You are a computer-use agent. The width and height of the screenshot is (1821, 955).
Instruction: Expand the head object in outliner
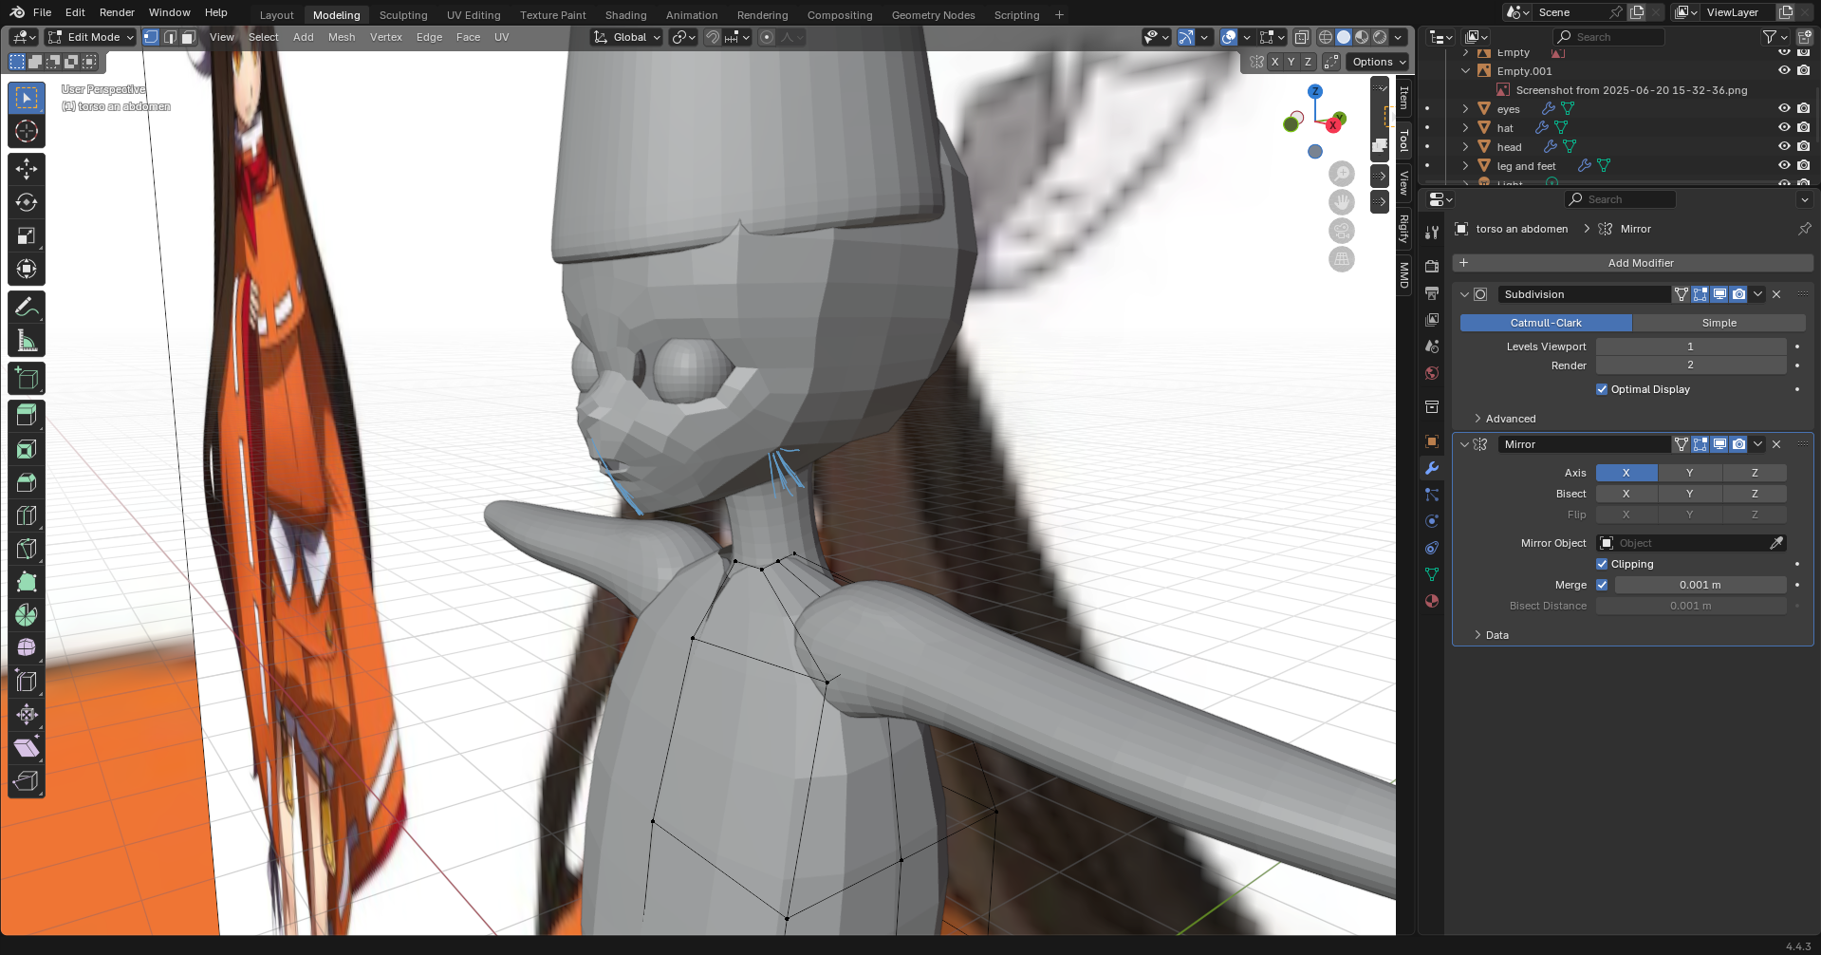(x=1465, y=146)
